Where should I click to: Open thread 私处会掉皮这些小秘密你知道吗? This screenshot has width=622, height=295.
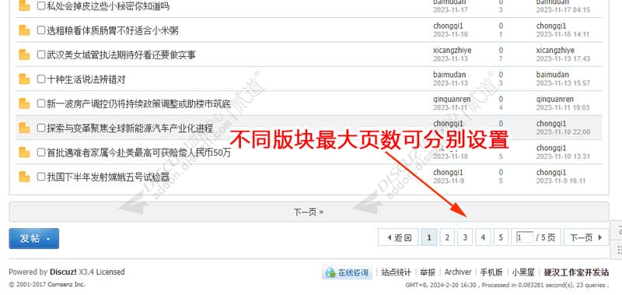point(108,6)
